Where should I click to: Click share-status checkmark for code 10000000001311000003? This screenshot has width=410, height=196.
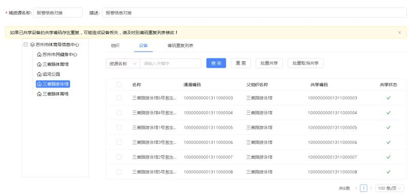click(388, 98)
